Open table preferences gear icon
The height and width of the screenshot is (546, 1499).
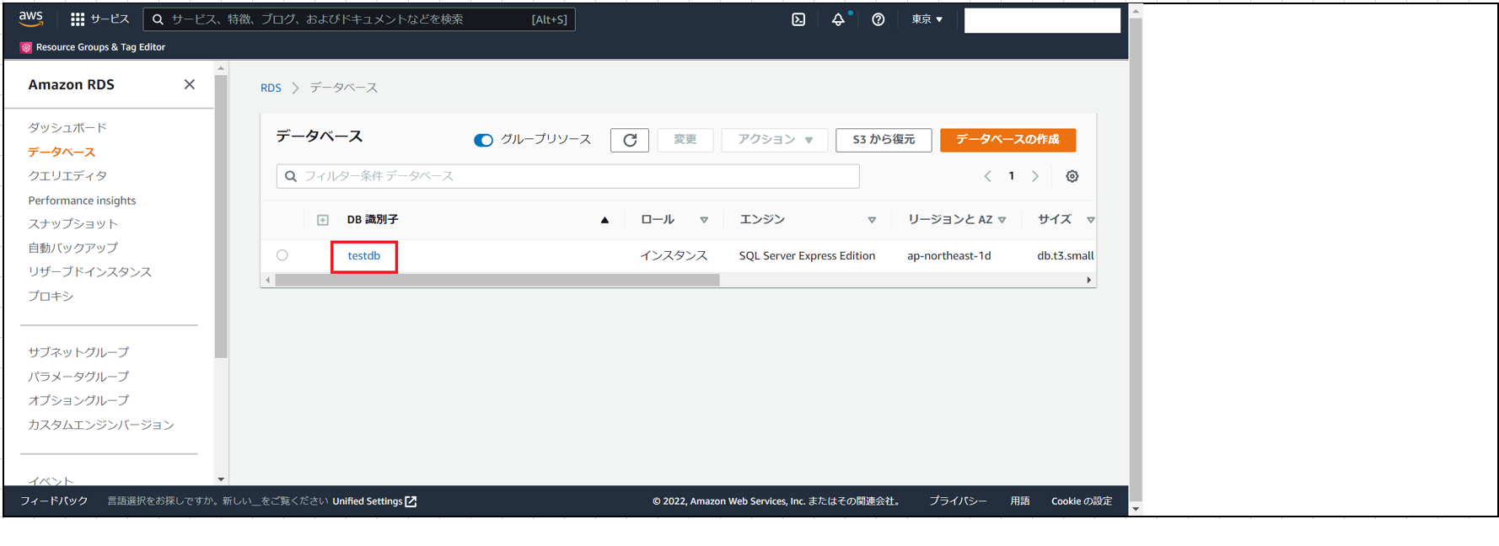click(x=1072, y=176)
